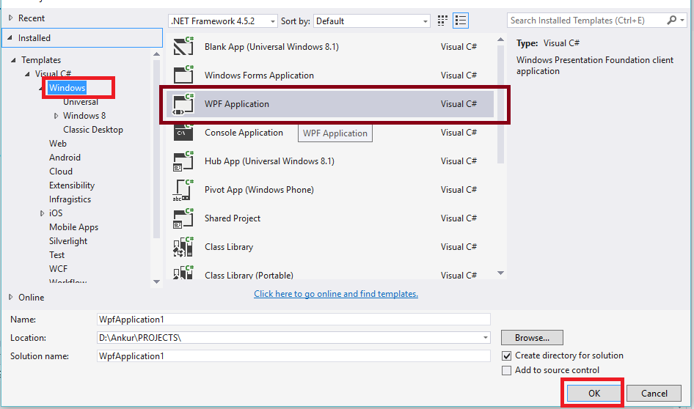Click the Blank App template icon

click(x=183, y=47)
